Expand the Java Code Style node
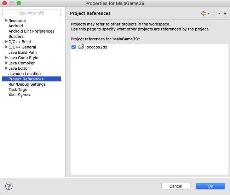Screen dimensions: 230x195 [x=6, y=58]
